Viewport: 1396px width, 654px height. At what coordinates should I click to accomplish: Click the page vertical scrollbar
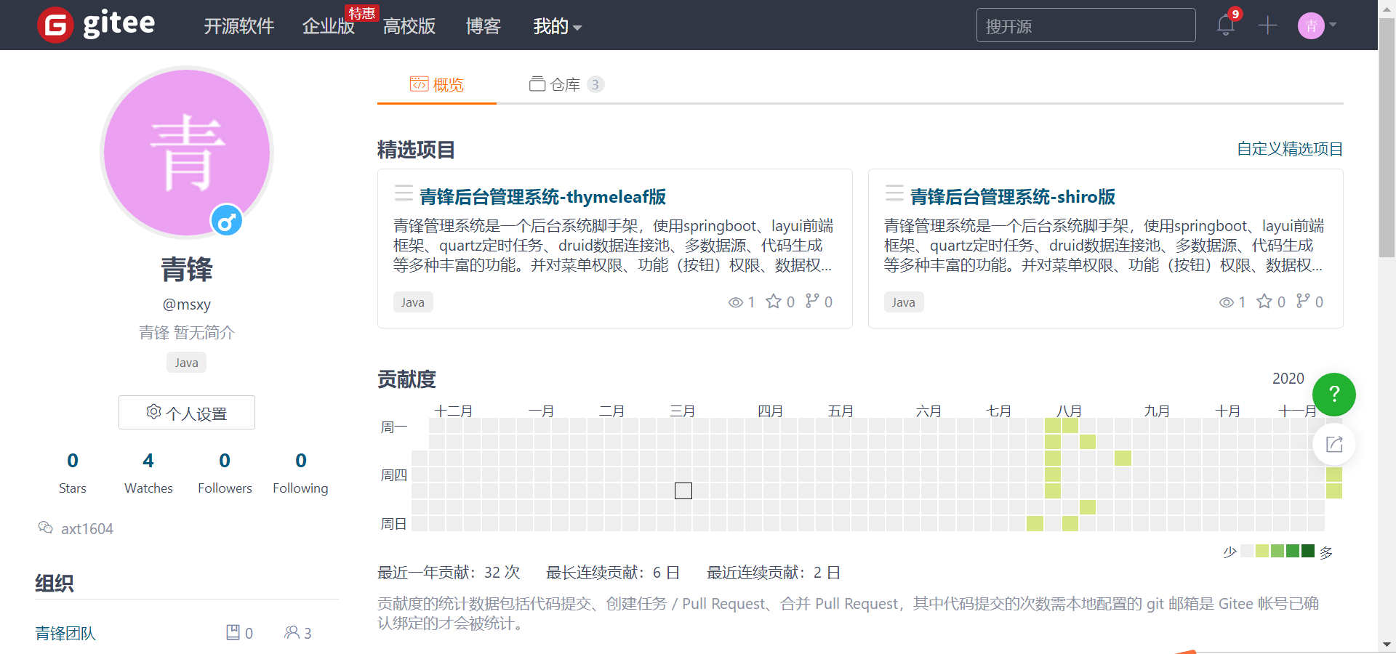pyautogui.click(x=1387, y=138)
